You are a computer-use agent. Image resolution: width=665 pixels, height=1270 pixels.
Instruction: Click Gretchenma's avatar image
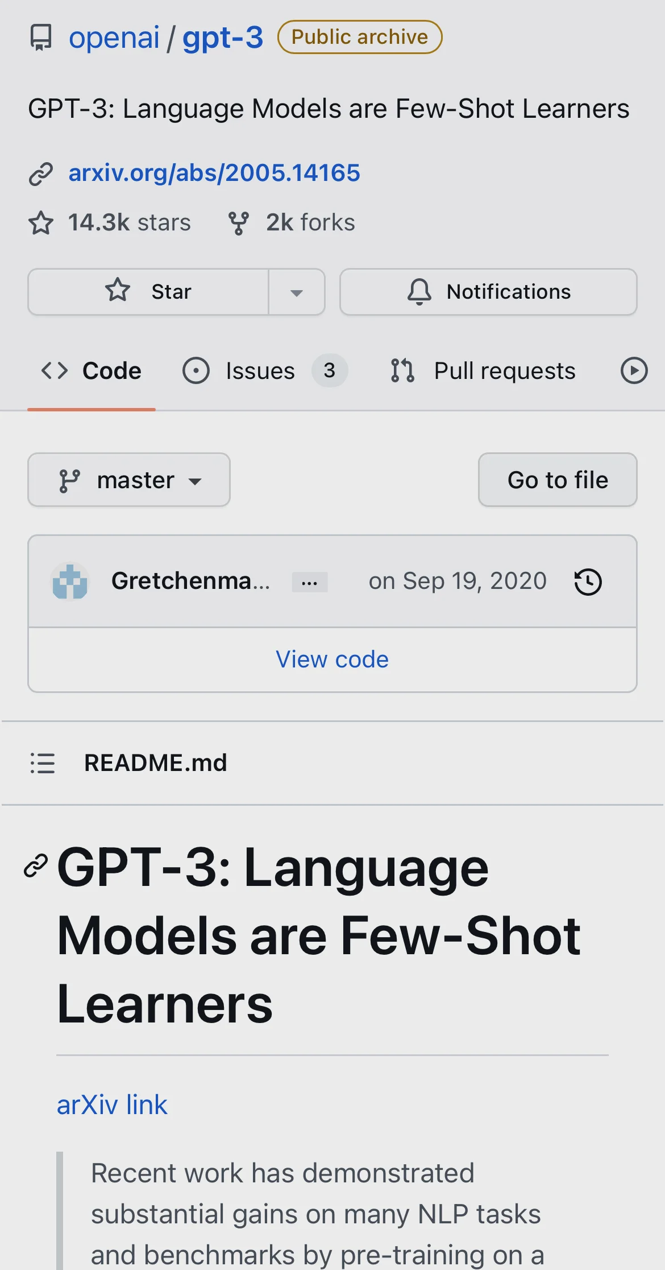click(70, 582)
